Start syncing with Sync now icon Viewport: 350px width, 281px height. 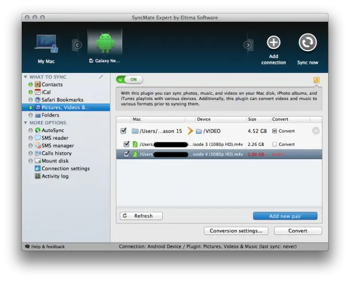tap(307, 43)
